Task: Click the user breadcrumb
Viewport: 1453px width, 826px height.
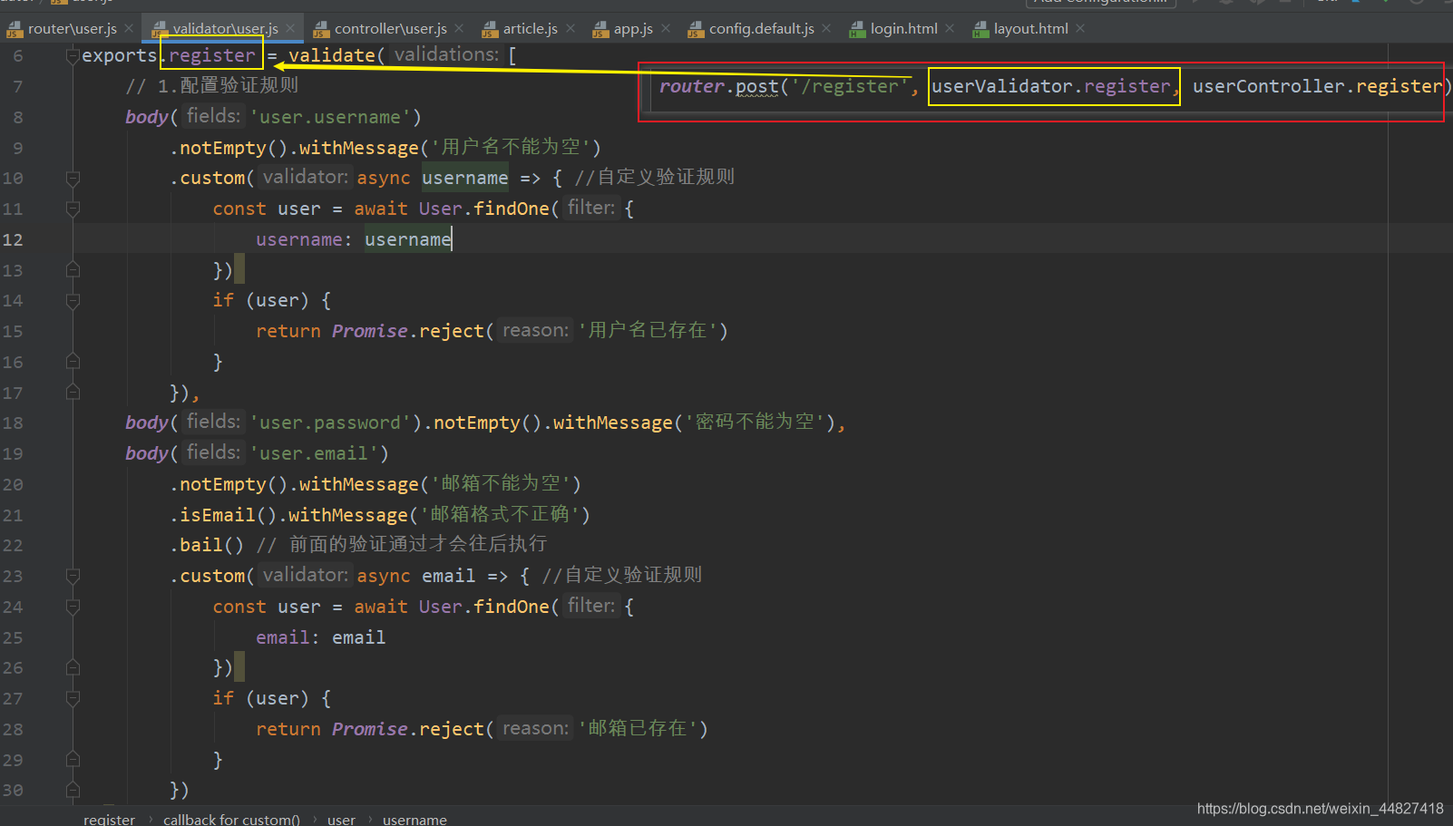Action: (341, 819)
